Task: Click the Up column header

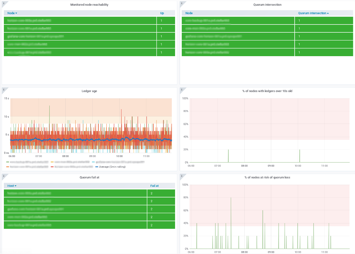Action: 162,13
